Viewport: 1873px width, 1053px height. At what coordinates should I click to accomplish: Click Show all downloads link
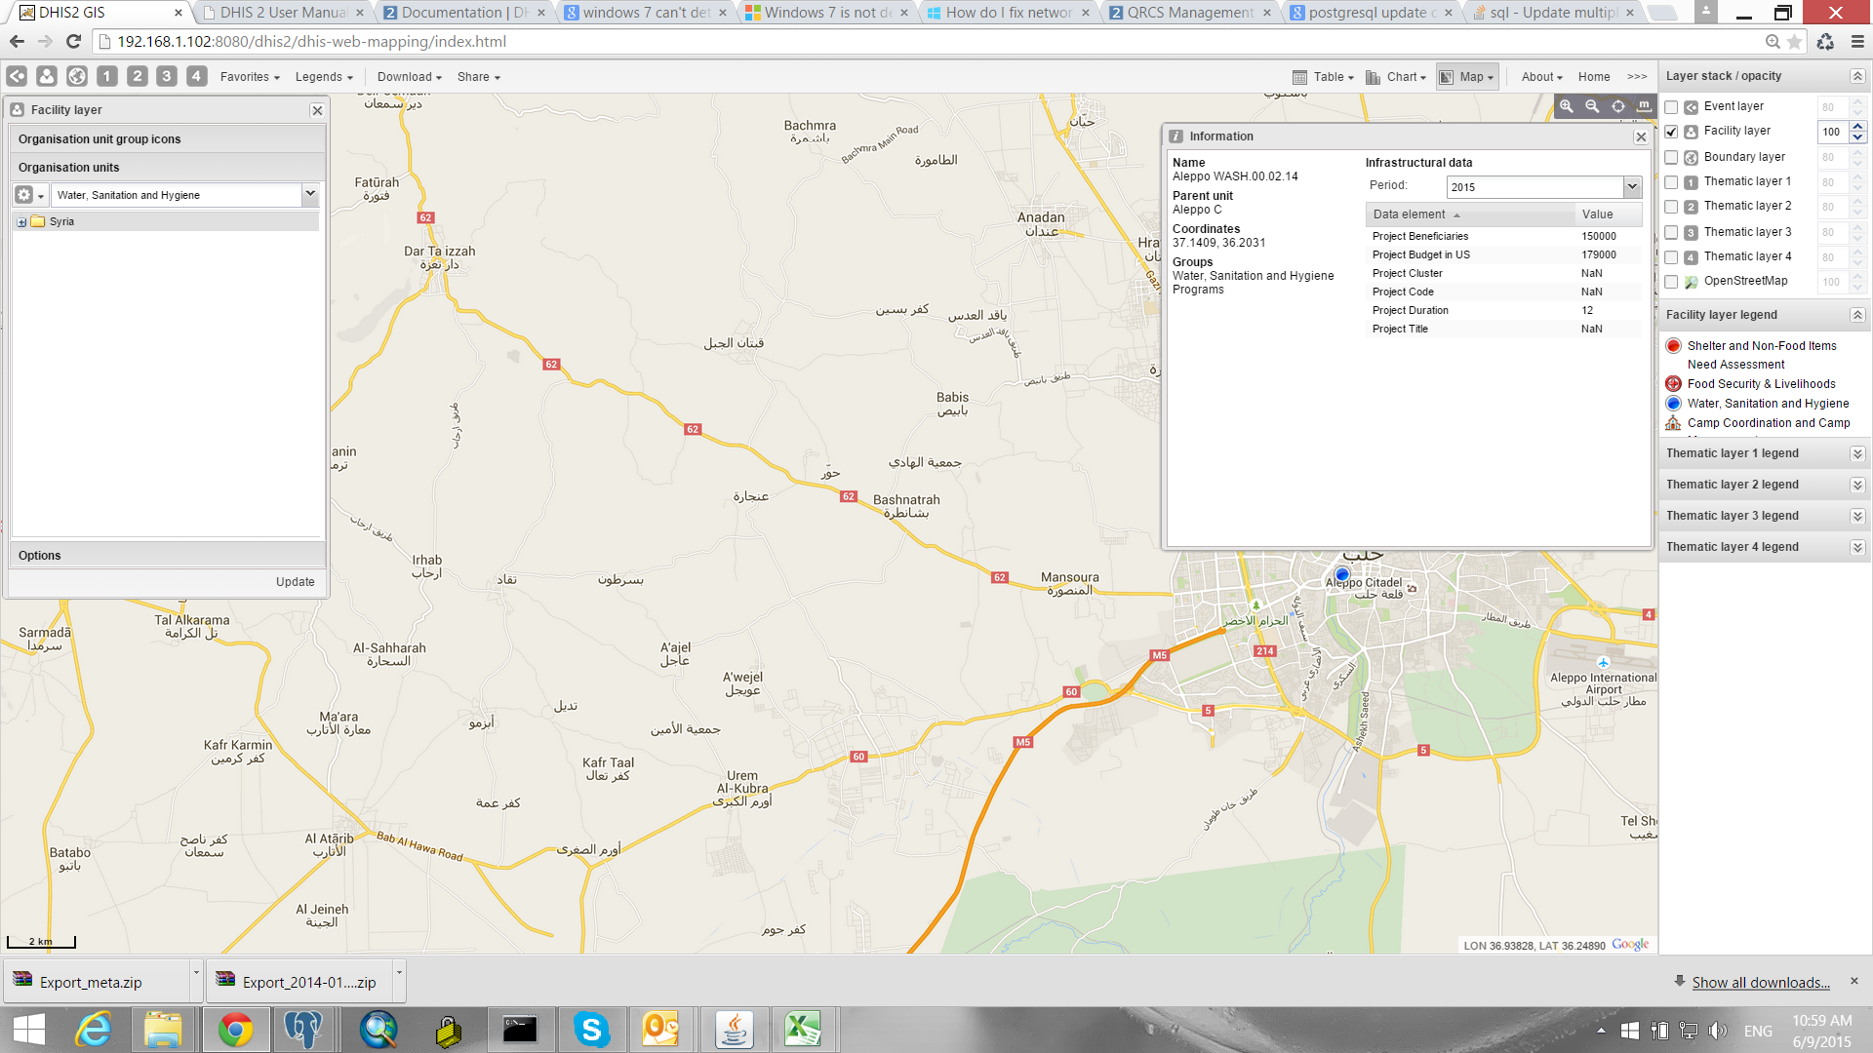click(1760, 982)
